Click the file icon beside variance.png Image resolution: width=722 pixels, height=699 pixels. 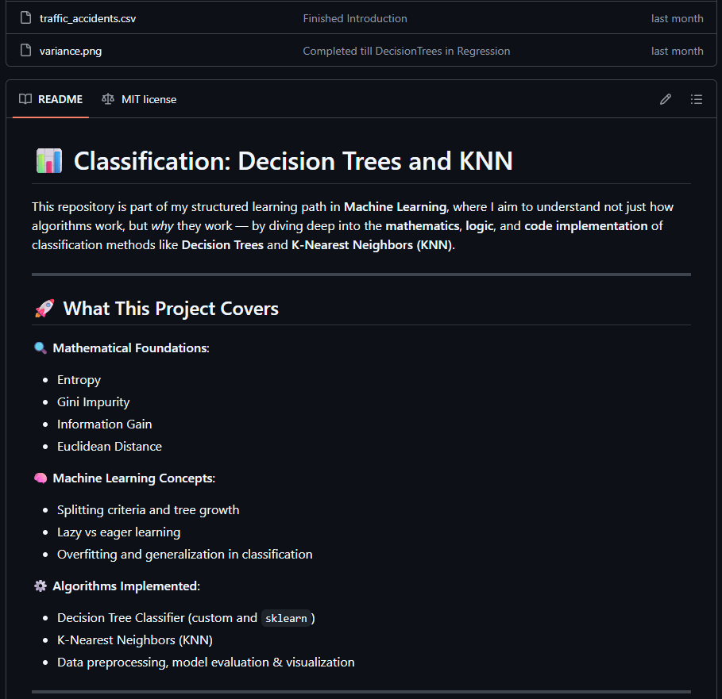[26, 50]
